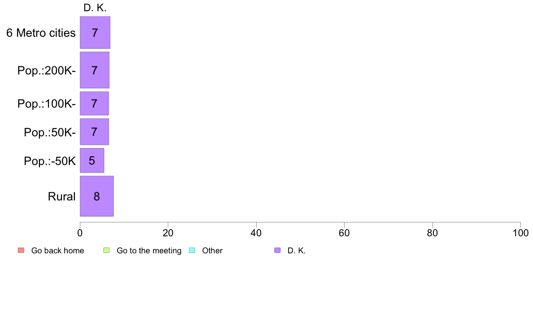Click the D. K. column header label

(95, 8)
